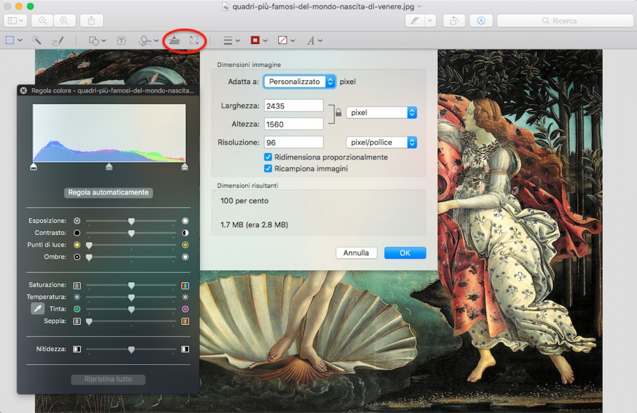Open the Adjust Color tool (circled in red)
The height and width of the screenshot is (413, 637).
pos(173,40)
